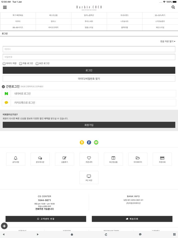The width and height of the screenshot is (178, 238).
Task: Click the 간편로그인 check circle icon
Action: 3,87
